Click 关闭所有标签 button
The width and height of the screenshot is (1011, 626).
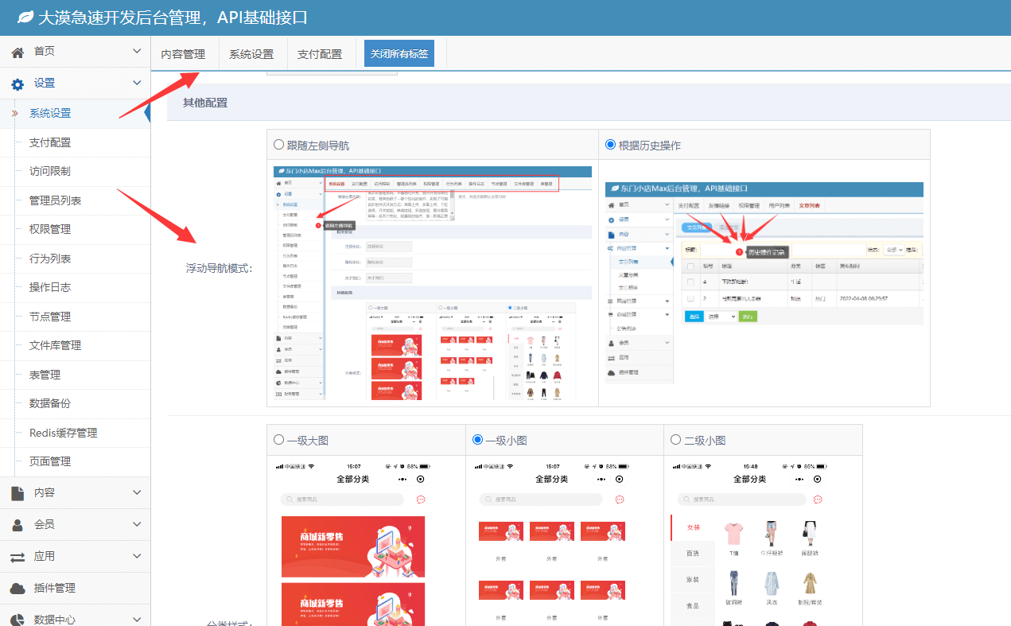[x=399, y=53]
